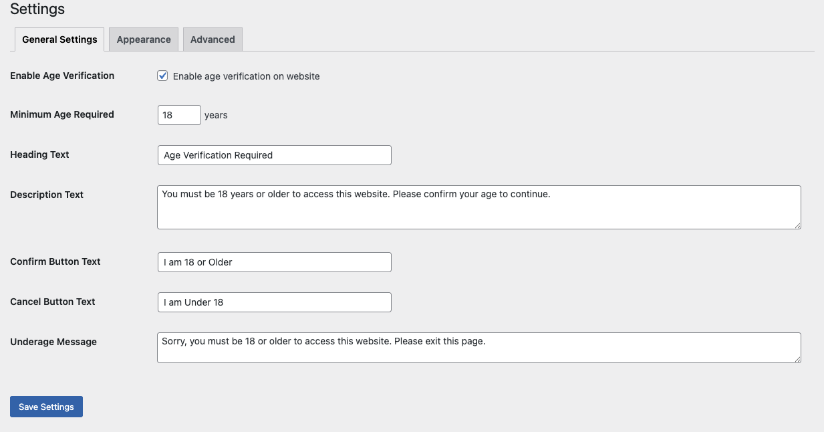Screen dimensions: 824x432
Task: Click the Underage Message resize handle
Action: point(797,359)
